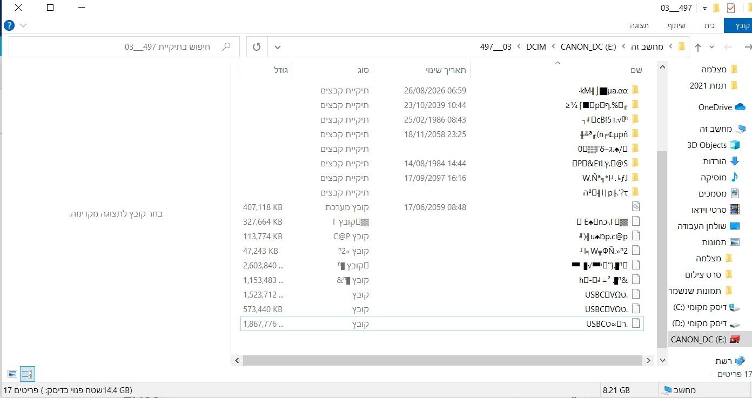Image resolution: width=752 pixels, height=398 pixels.
Task: Click the yellow folder icon beside תמת 2021
Action: click(734, 85)
